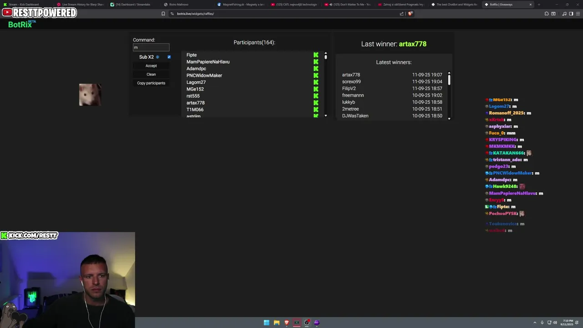Click freemannn in latest winners
This screenshot has height=328, width=583.
click(x=353, y=95)
